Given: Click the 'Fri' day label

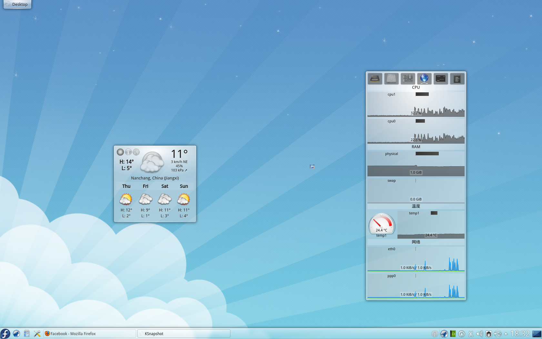Looking at the screenshot, I should [x=146, y=186].
